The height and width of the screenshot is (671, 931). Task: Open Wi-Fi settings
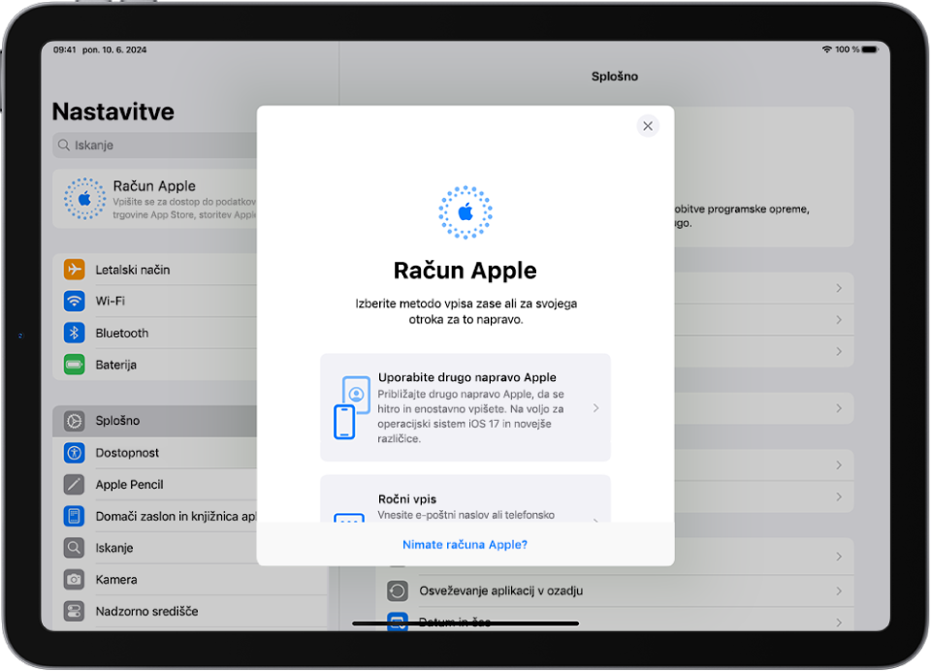[155, 301]
